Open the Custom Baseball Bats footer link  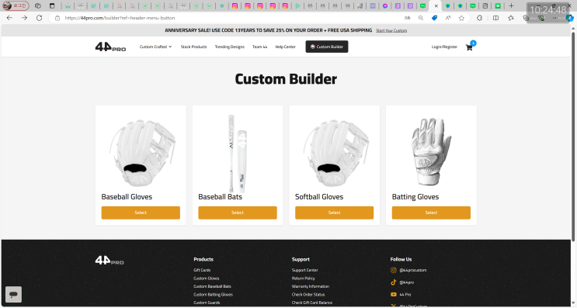pos(212,286)
